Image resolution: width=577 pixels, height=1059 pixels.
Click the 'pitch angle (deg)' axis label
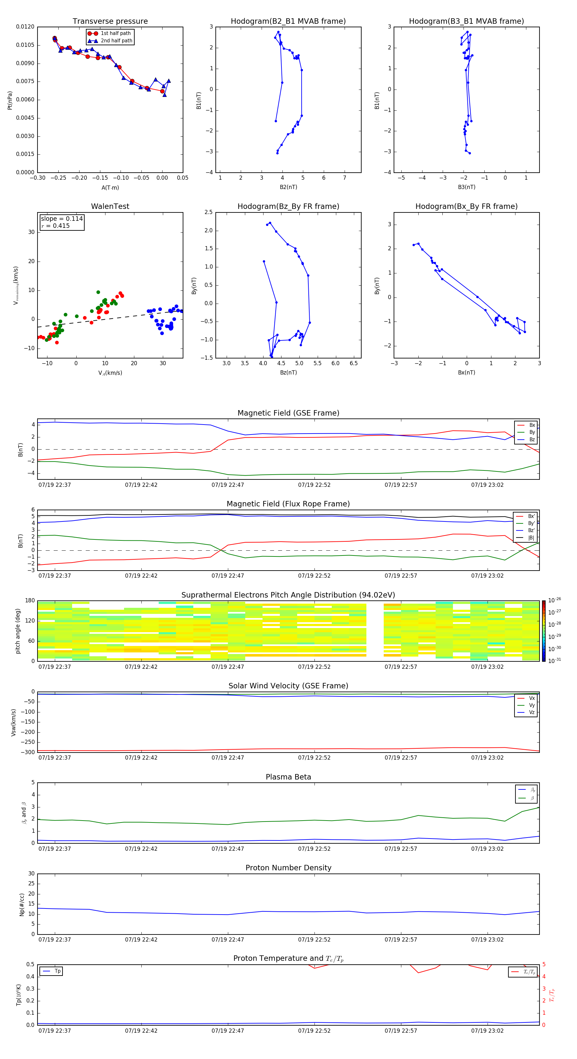click(x=18, y=631)
